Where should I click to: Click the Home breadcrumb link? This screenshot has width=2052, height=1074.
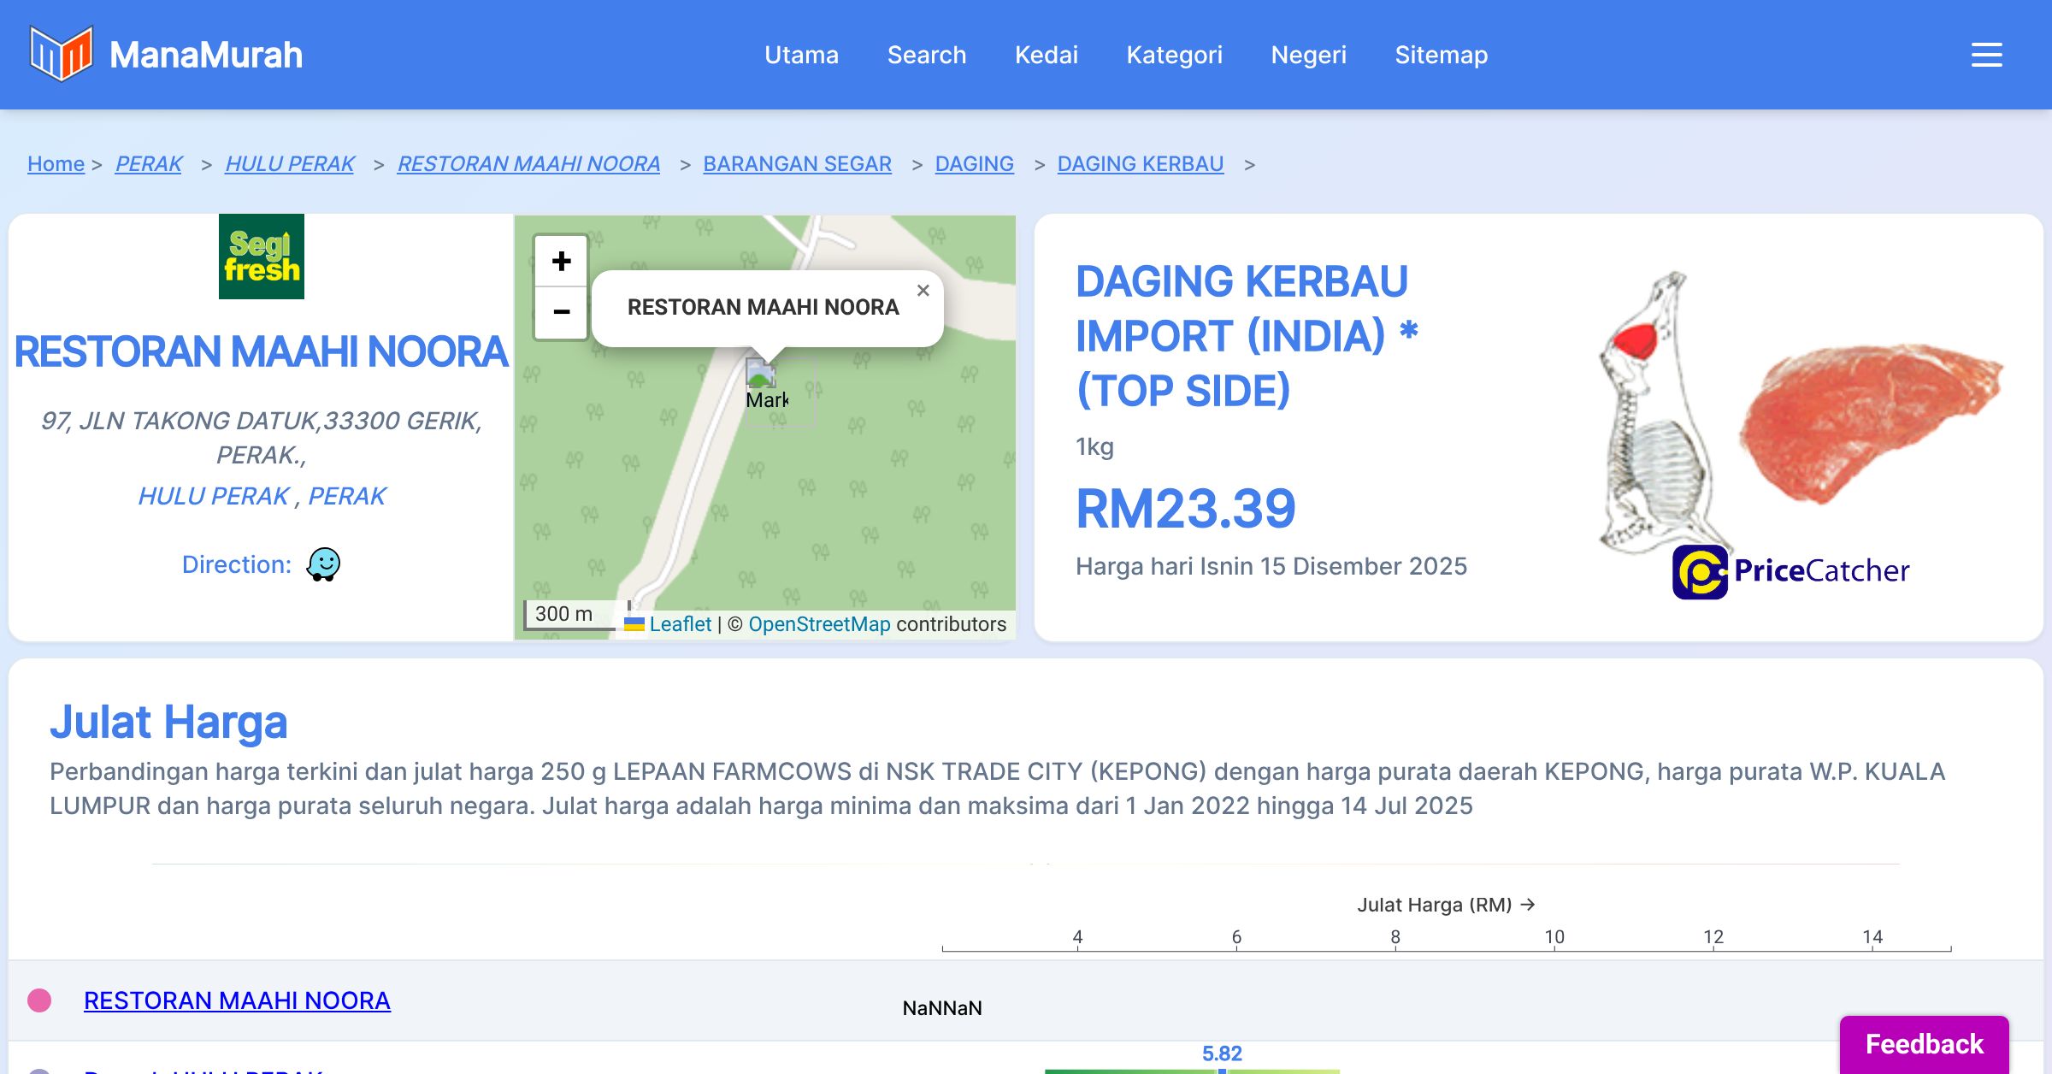pyautogui.click(x=56, y=163)
